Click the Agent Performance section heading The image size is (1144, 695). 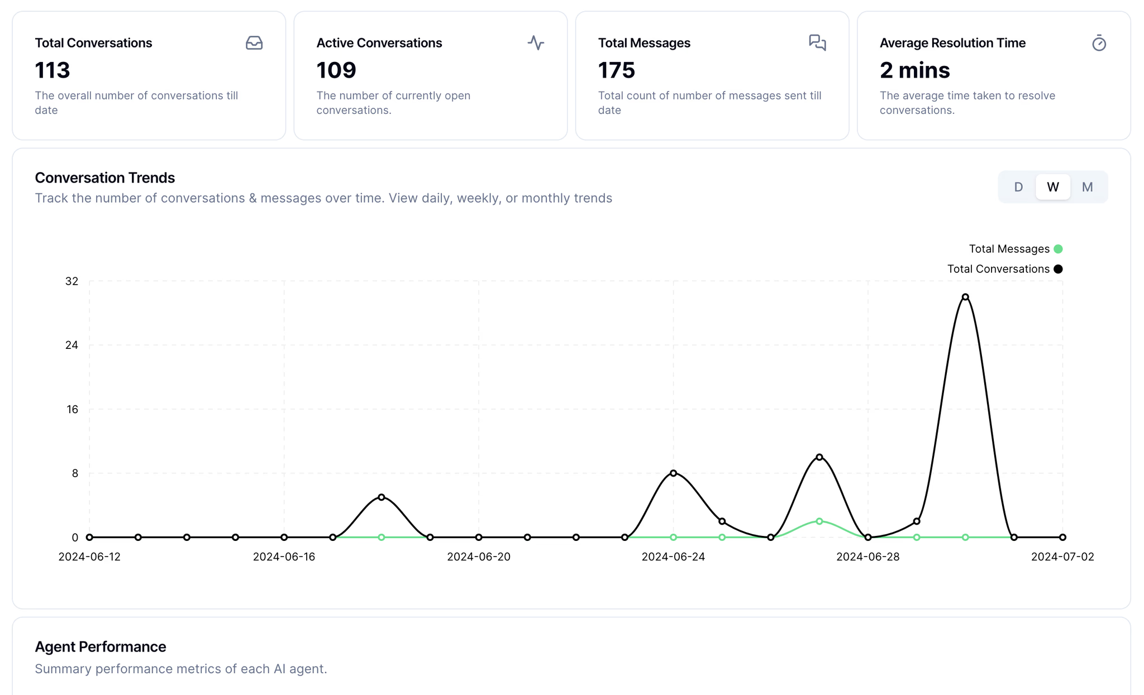click(x=101, y=646)
